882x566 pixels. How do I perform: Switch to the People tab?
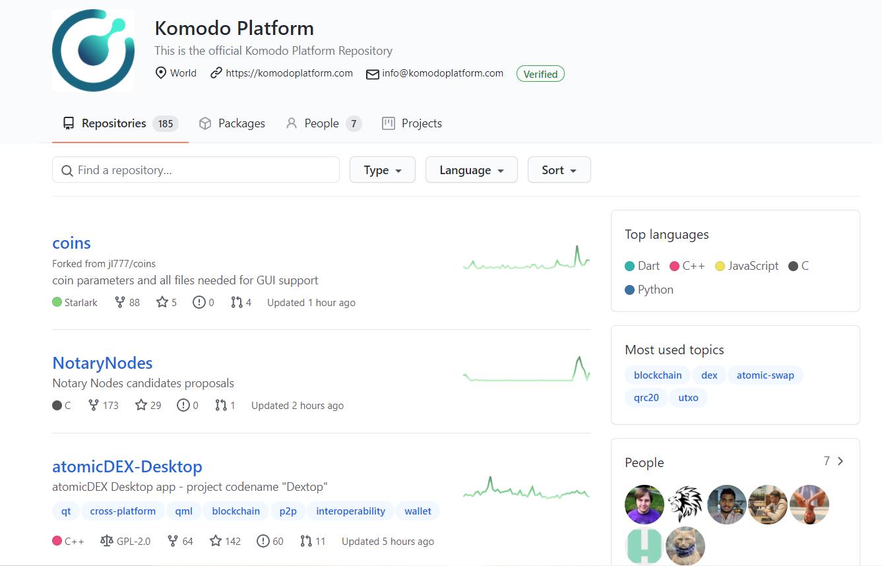pos(323,123)
